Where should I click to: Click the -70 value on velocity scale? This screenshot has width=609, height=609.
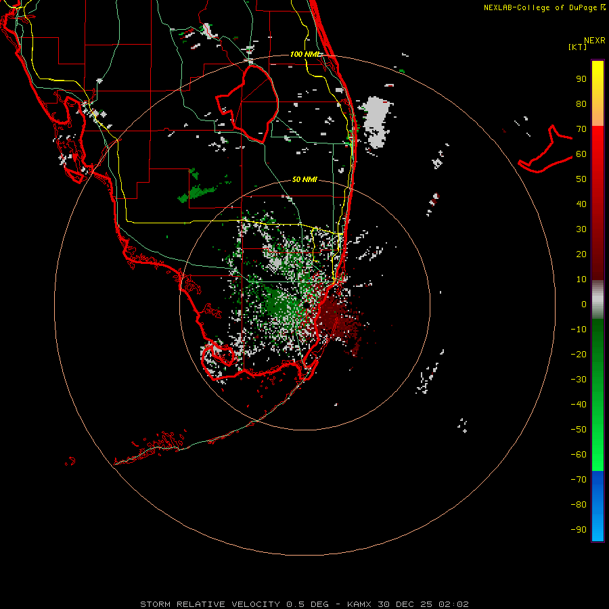[x=579, y=480]
